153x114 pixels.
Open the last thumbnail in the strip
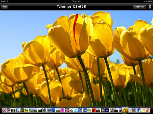tap(148, 110)
